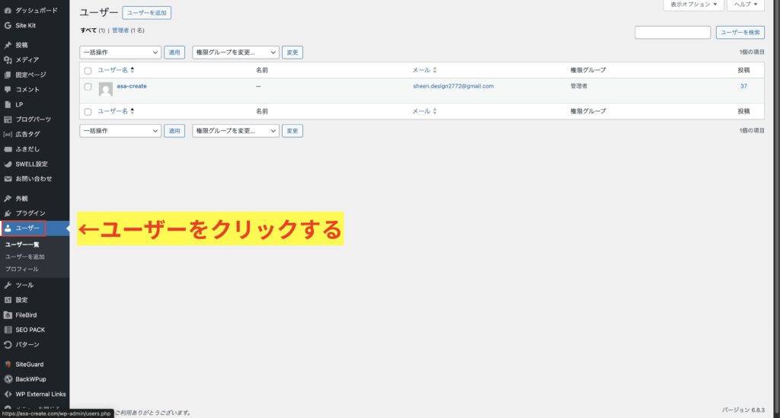Screen dimensions: 780x418
Task: Click the SiteGuard shield icon
Action: [8, 364]
